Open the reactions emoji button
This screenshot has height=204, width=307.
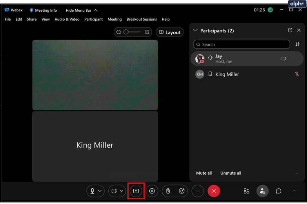(x=182, y=191)
